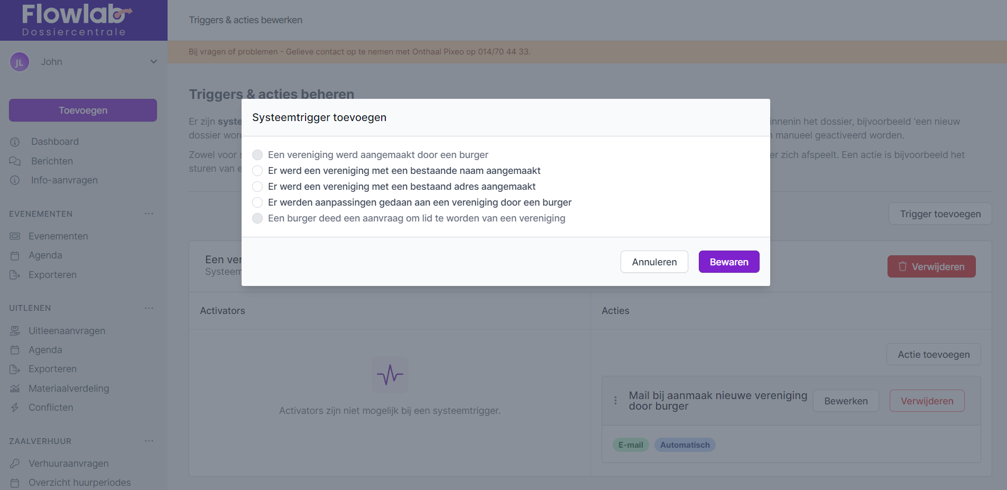The image size is (1007, 490).
Task: Click the Bewaren button
Action: coord(728,262)
